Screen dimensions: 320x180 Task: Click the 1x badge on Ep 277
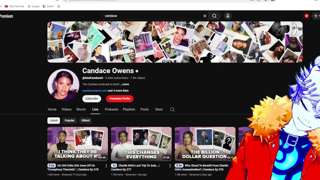click(x=114, y=165)
